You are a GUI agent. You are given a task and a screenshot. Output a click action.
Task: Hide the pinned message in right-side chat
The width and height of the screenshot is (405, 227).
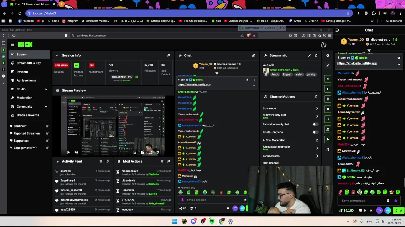tap(399, 58)
